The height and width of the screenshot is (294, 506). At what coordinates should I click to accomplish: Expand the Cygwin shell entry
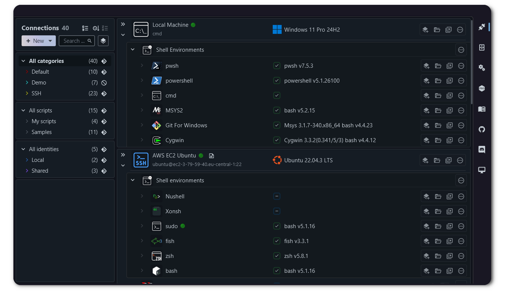coord(142,140)
